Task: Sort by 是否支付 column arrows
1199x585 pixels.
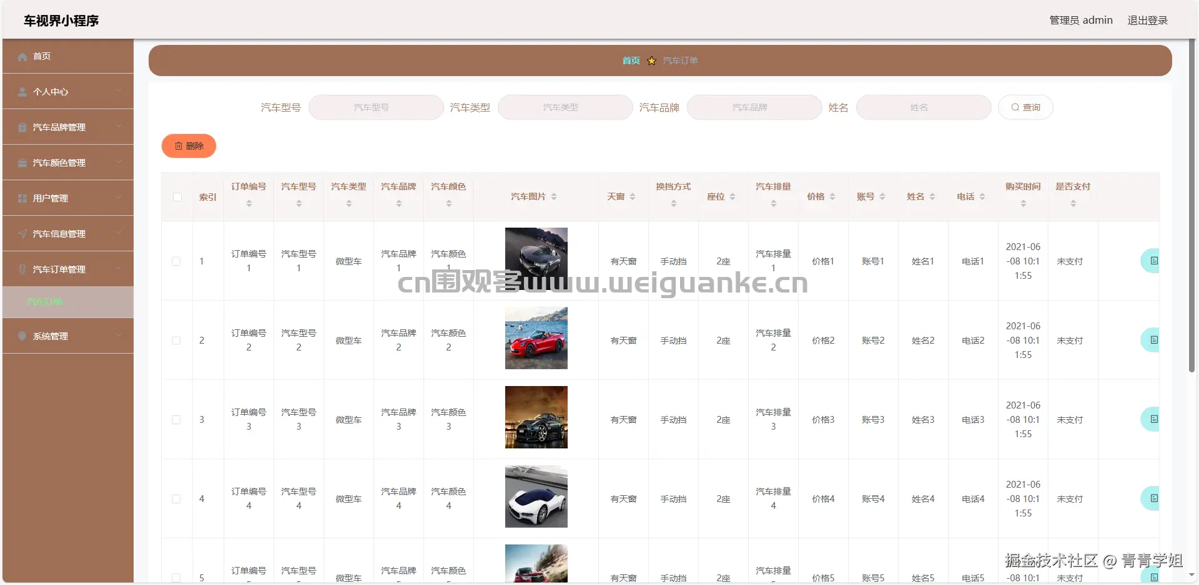Action: (x=1073, y=203)
